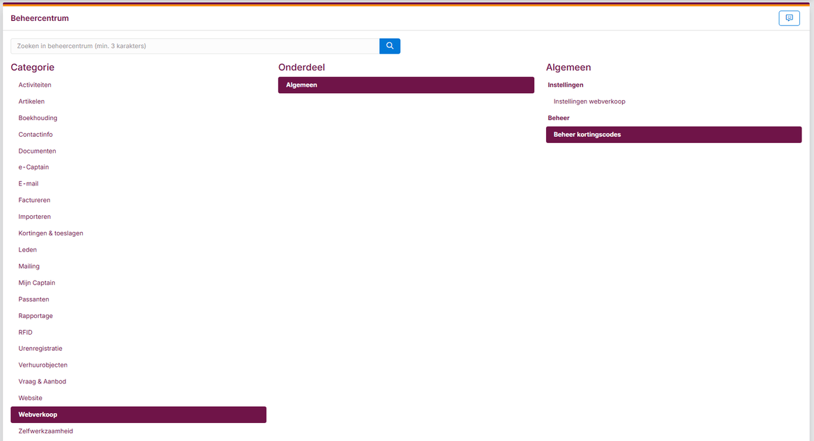The width and height of the screenshot is (814, 441).
Task: Select the highlighted Webverkoop category
Action: [138, 415]
